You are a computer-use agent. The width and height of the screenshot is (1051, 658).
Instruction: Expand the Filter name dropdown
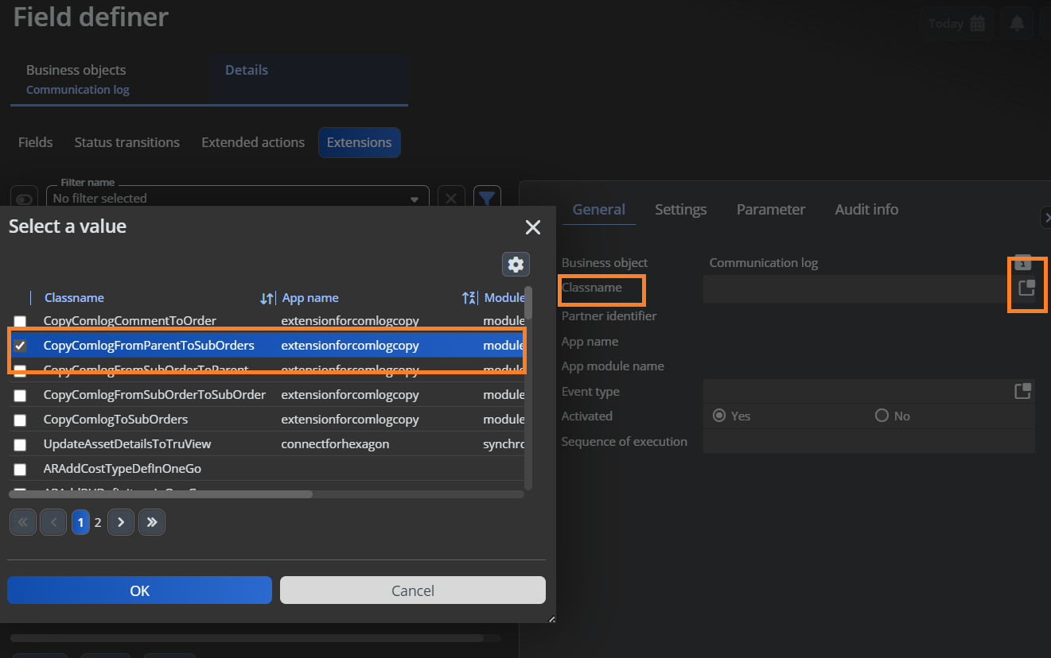[x=414, y=199]
